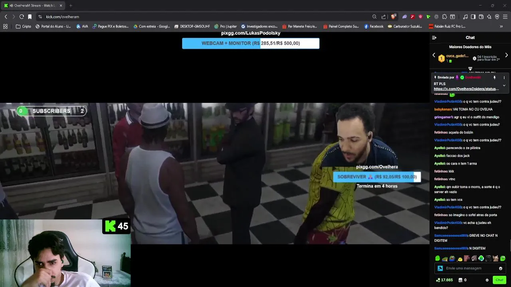Screen dimensions: 511x287
Task: Close the OvelheraM Stream tab
Action: [x=61, y=6]
